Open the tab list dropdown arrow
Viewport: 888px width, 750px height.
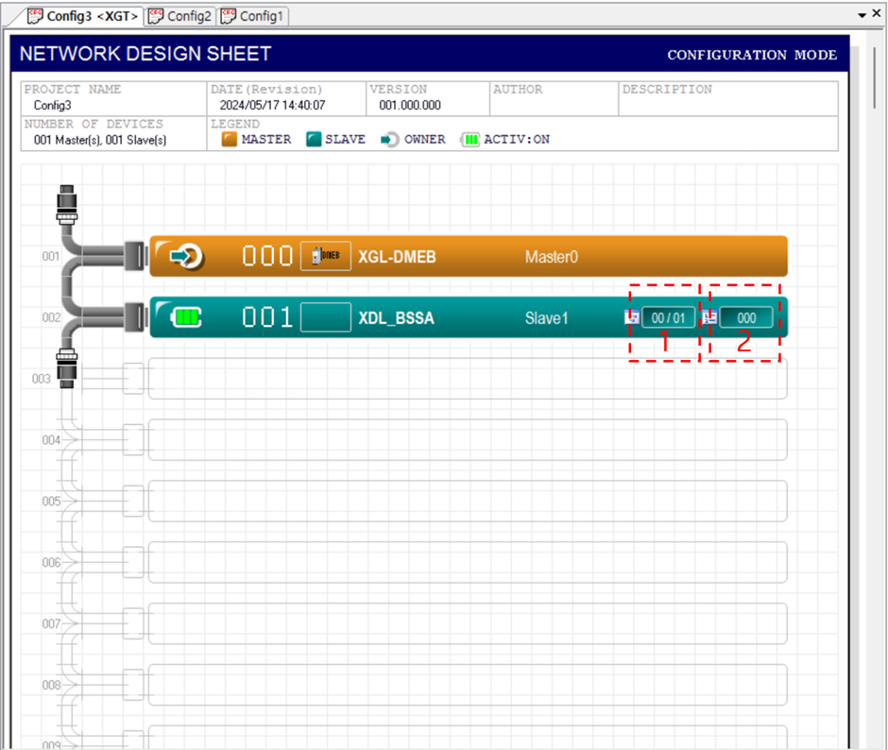862,15
